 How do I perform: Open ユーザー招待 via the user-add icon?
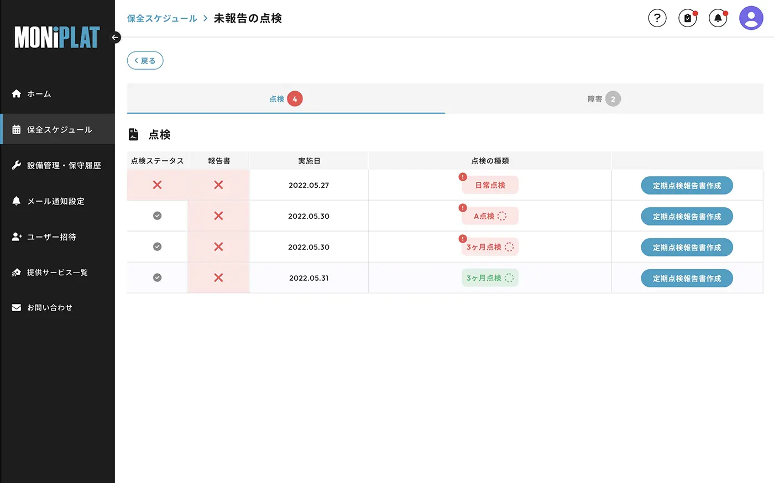point(16,237)
